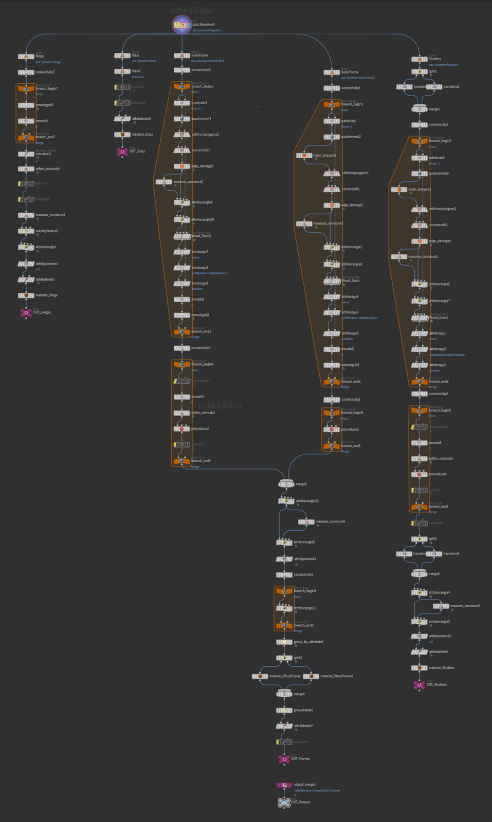The image size is (492, 822).
Task: Select the transform4 node
Action: (434, 554)
